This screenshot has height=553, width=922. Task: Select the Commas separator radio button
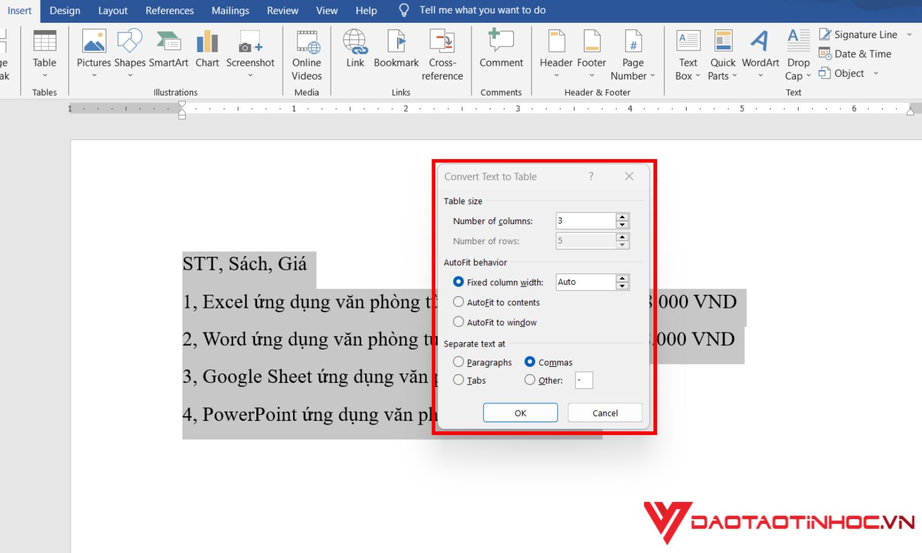(530, 362)
